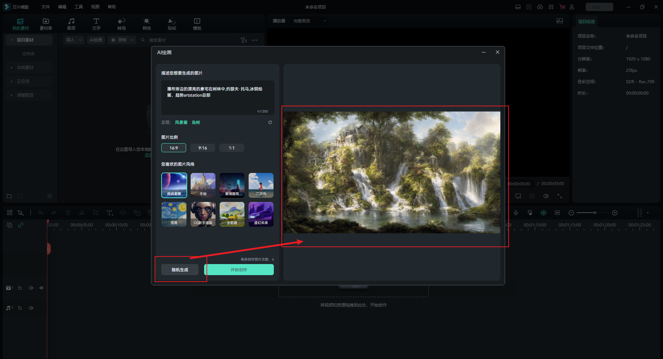Click the 随机生成 button

[x=180, y=270]
